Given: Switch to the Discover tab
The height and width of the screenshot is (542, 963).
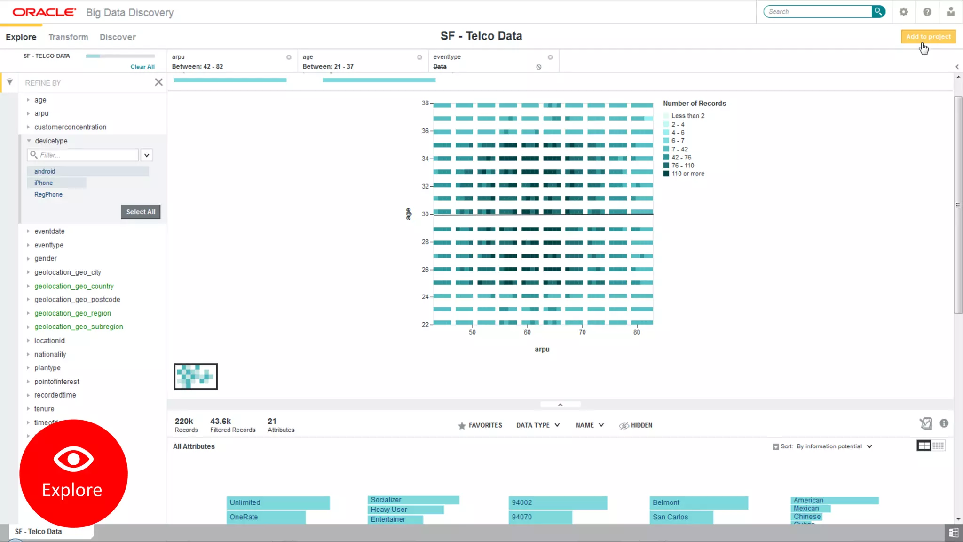Looking at the screenshot, I should (x=118, y=37).
